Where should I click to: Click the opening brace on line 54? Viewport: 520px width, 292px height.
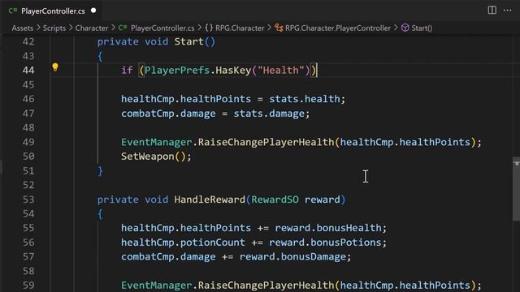[x=100, y=214]
